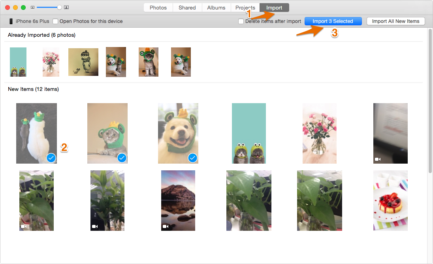433x264 pixels.
Task: Select the blurry document video item
Action: [x=390, y=133]
